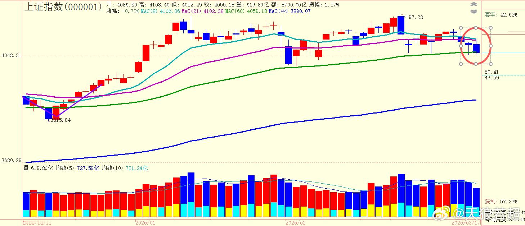This screenshot has height=226, width=525.
Task: Click the 2026/01 date marker
Action: tap(145, 223)
